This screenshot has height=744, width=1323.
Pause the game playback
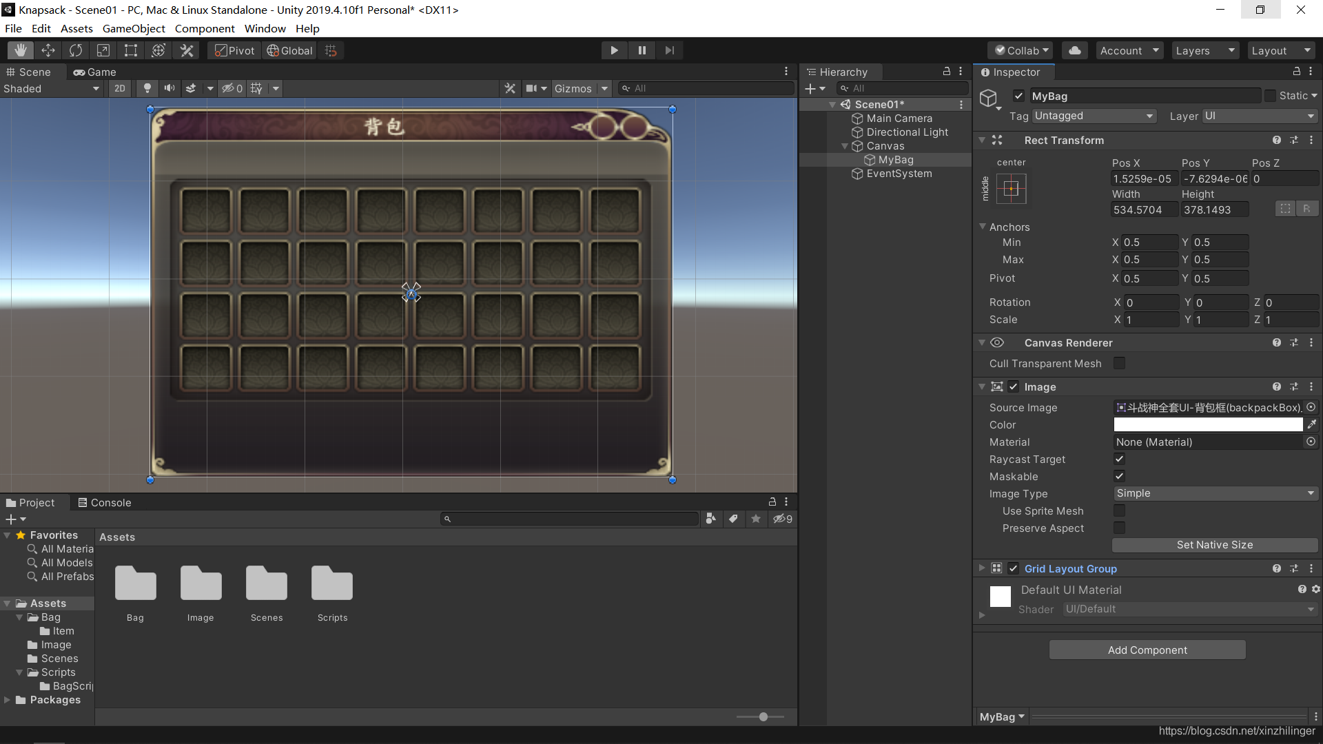tap(642, 50)
